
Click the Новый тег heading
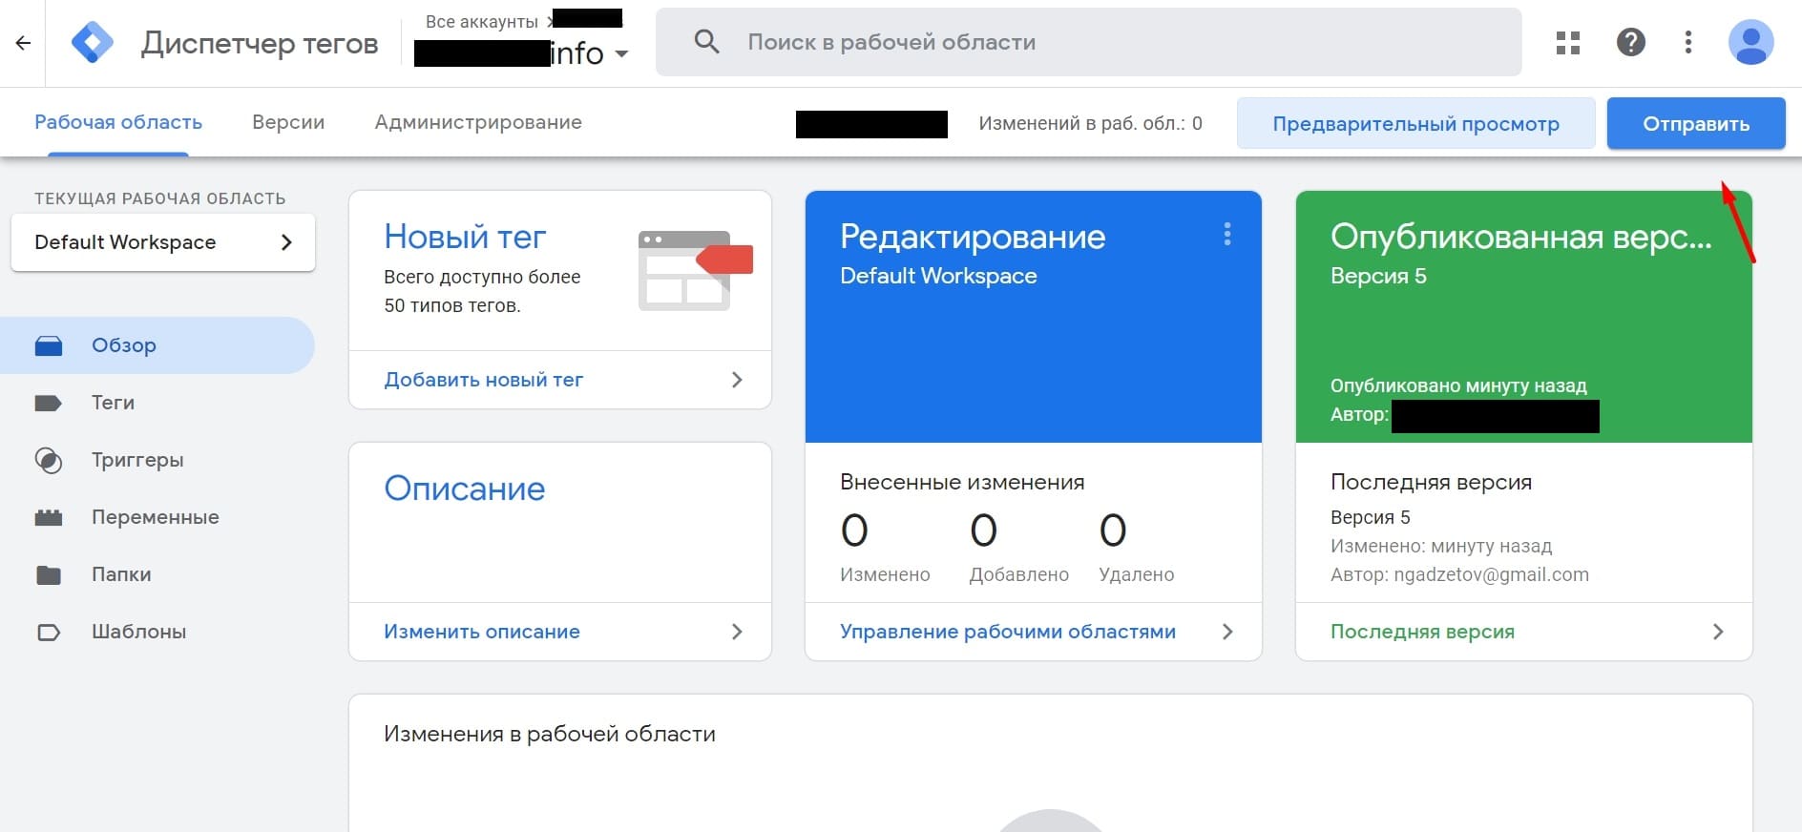[465, 237]
